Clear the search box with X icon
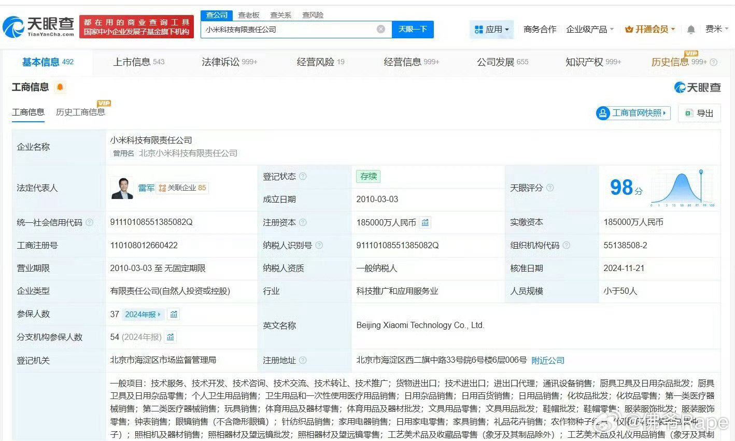The height and width of the screenshot is (441, 735). (380, 29)
